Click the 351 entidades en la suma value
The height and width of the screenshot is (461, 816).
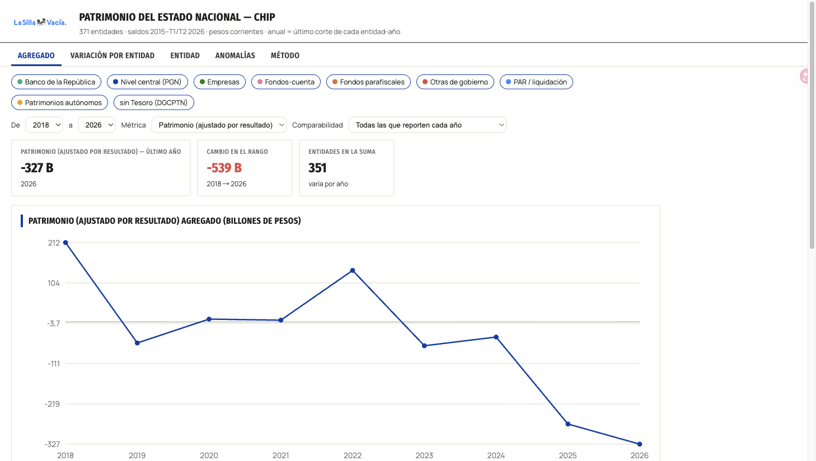coord(317,168)
